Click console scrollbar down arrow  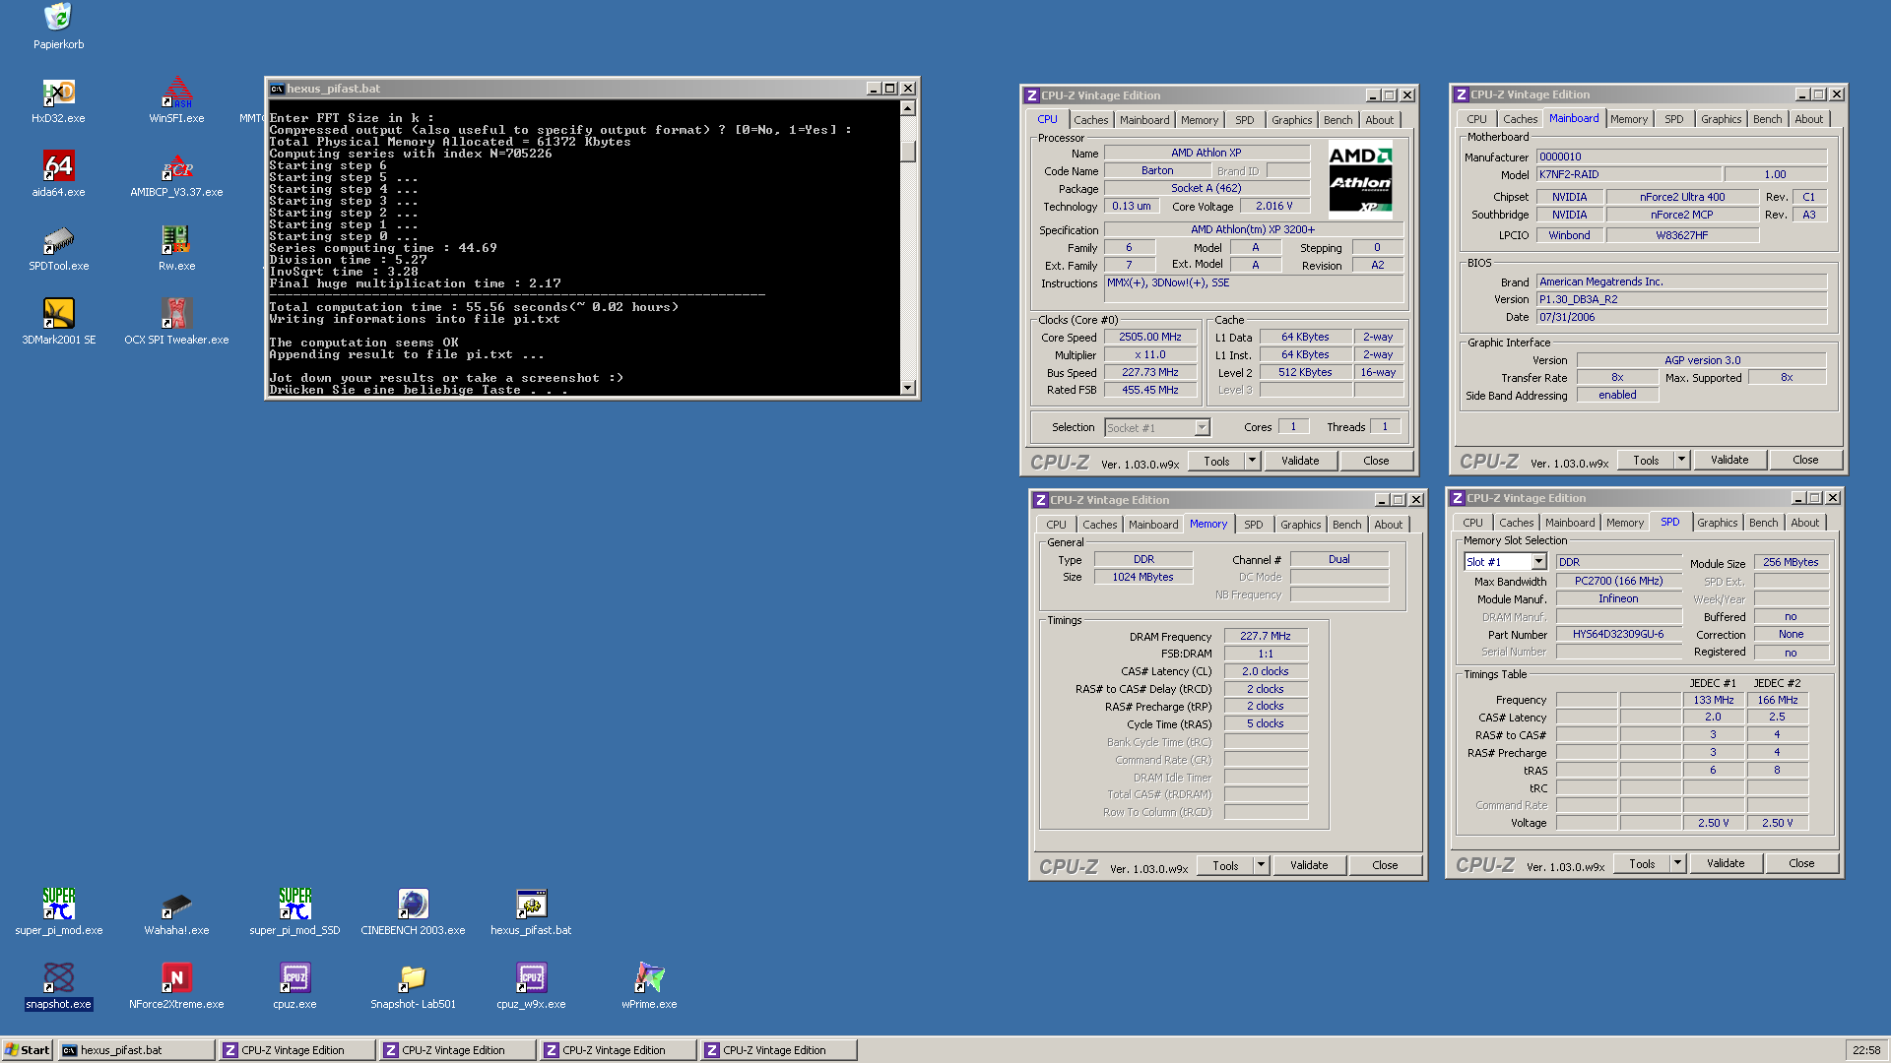coord(908,388)
